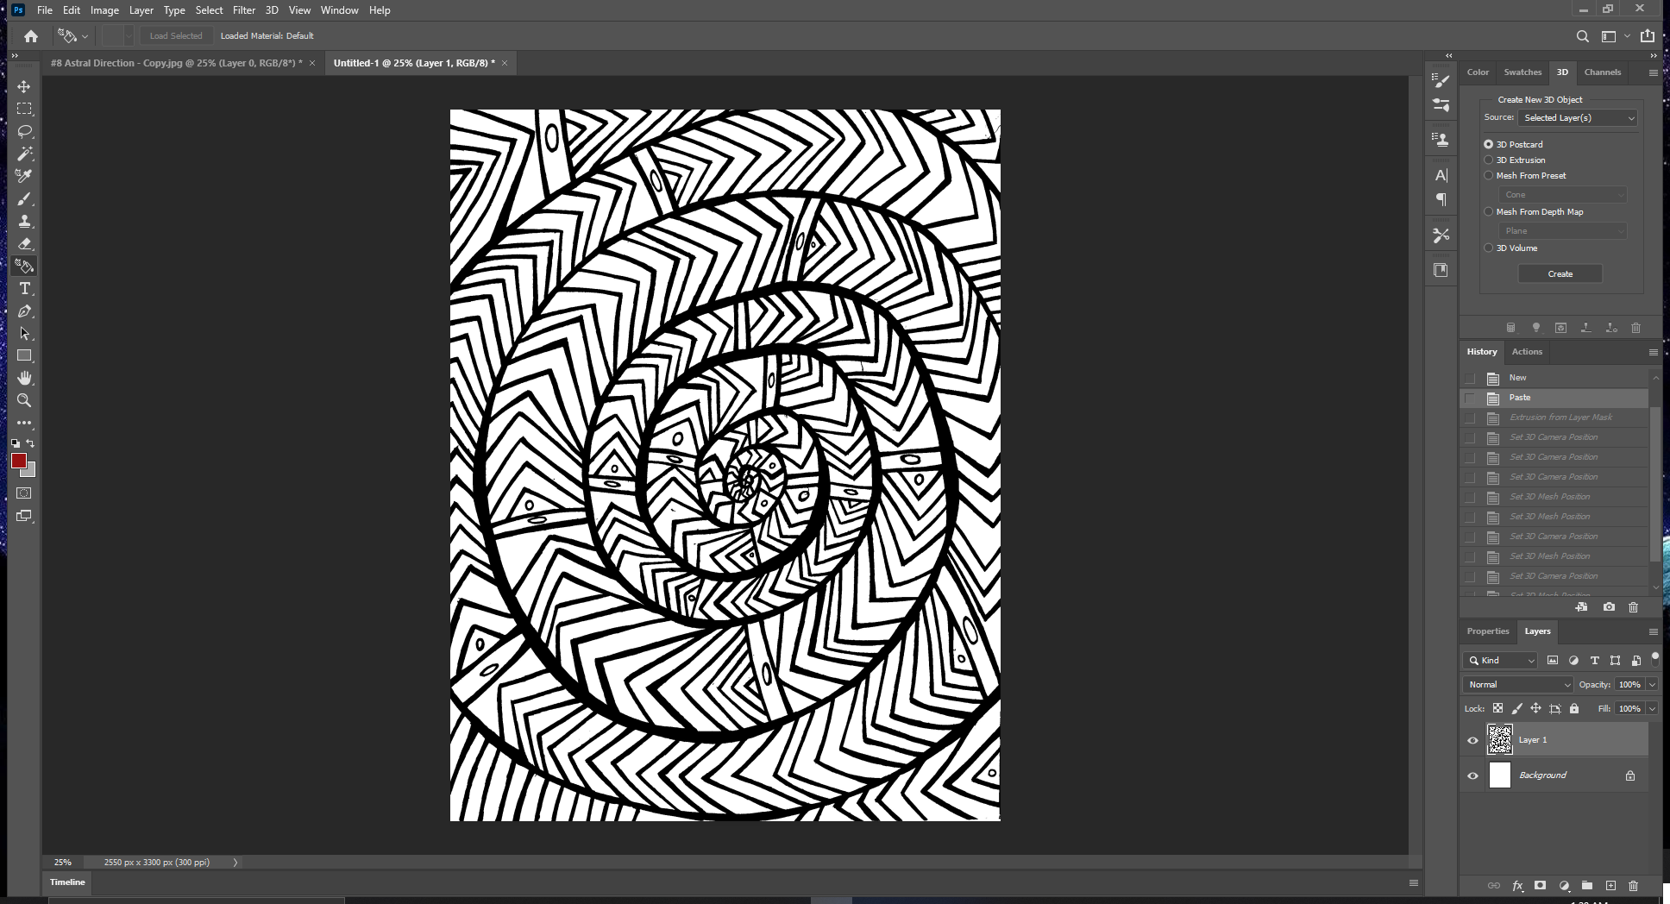Swap foreground and background colors icon

[30, 443]
